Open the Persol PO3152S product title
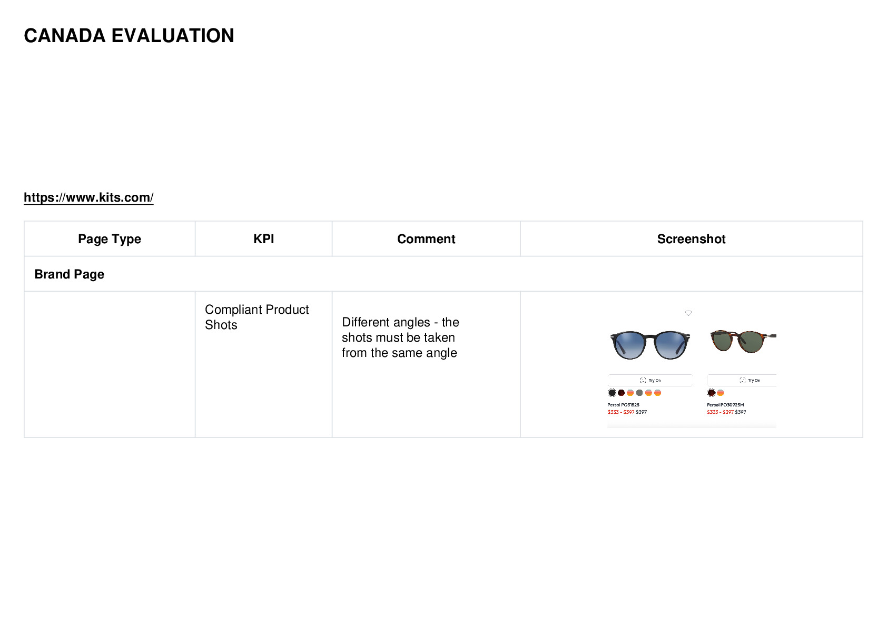Image resolution: width=887 pixels, height=627 pixels. coord(623,405)
